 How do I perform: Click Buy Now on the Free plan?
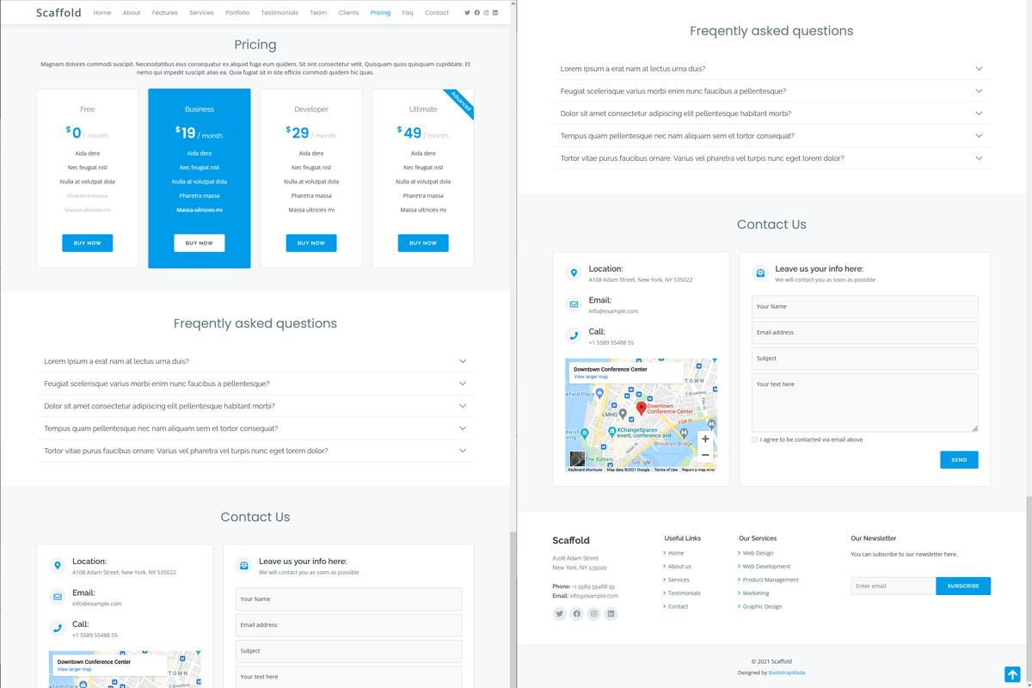[x=88, y=243]
